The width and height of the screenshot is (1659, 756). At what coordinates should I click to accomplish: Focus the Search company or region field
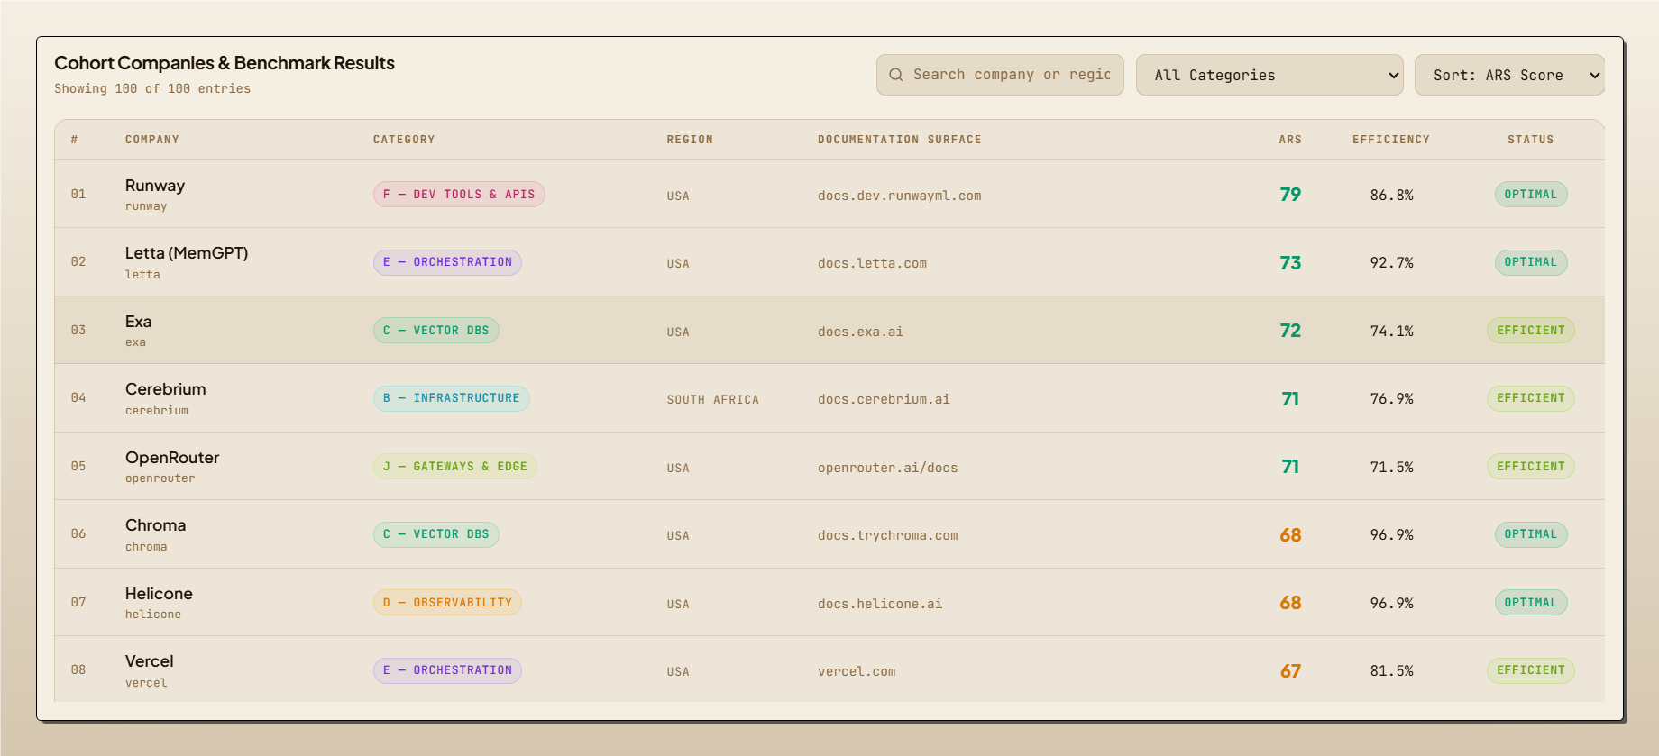[x=1000, y=75]
